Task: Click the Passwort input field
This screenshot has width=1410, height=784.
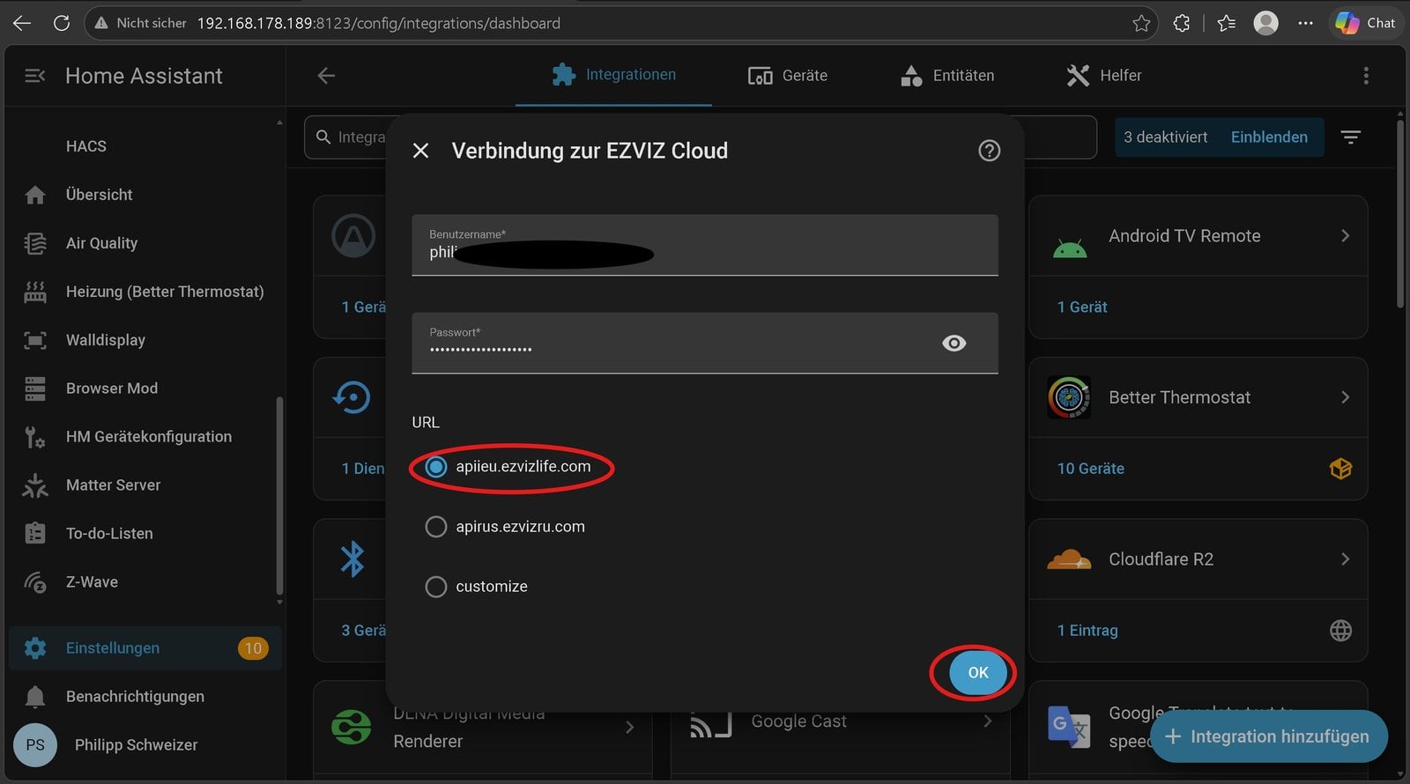Action: (705, 343)
